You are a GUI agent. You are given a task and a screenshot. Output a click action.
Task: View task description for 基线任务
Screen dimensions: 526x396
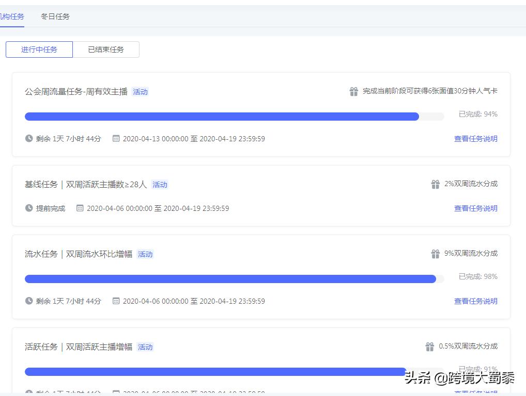coord(477,208)
